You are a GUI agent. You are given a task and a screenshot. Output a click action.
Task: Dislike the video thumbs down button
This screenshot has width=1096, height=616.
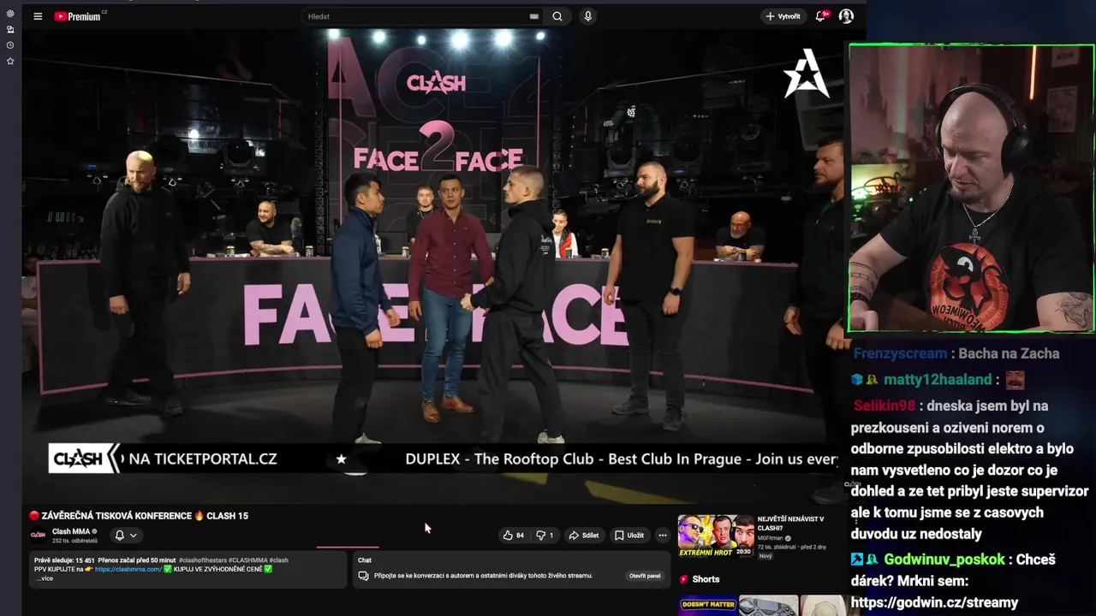pos(545,536)
